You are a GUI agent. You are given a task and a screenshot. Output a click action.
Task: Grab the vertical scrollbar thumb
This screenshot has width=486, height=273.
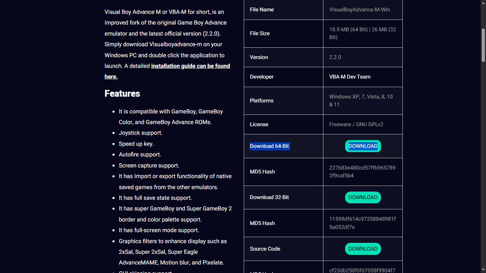[483, 44]
